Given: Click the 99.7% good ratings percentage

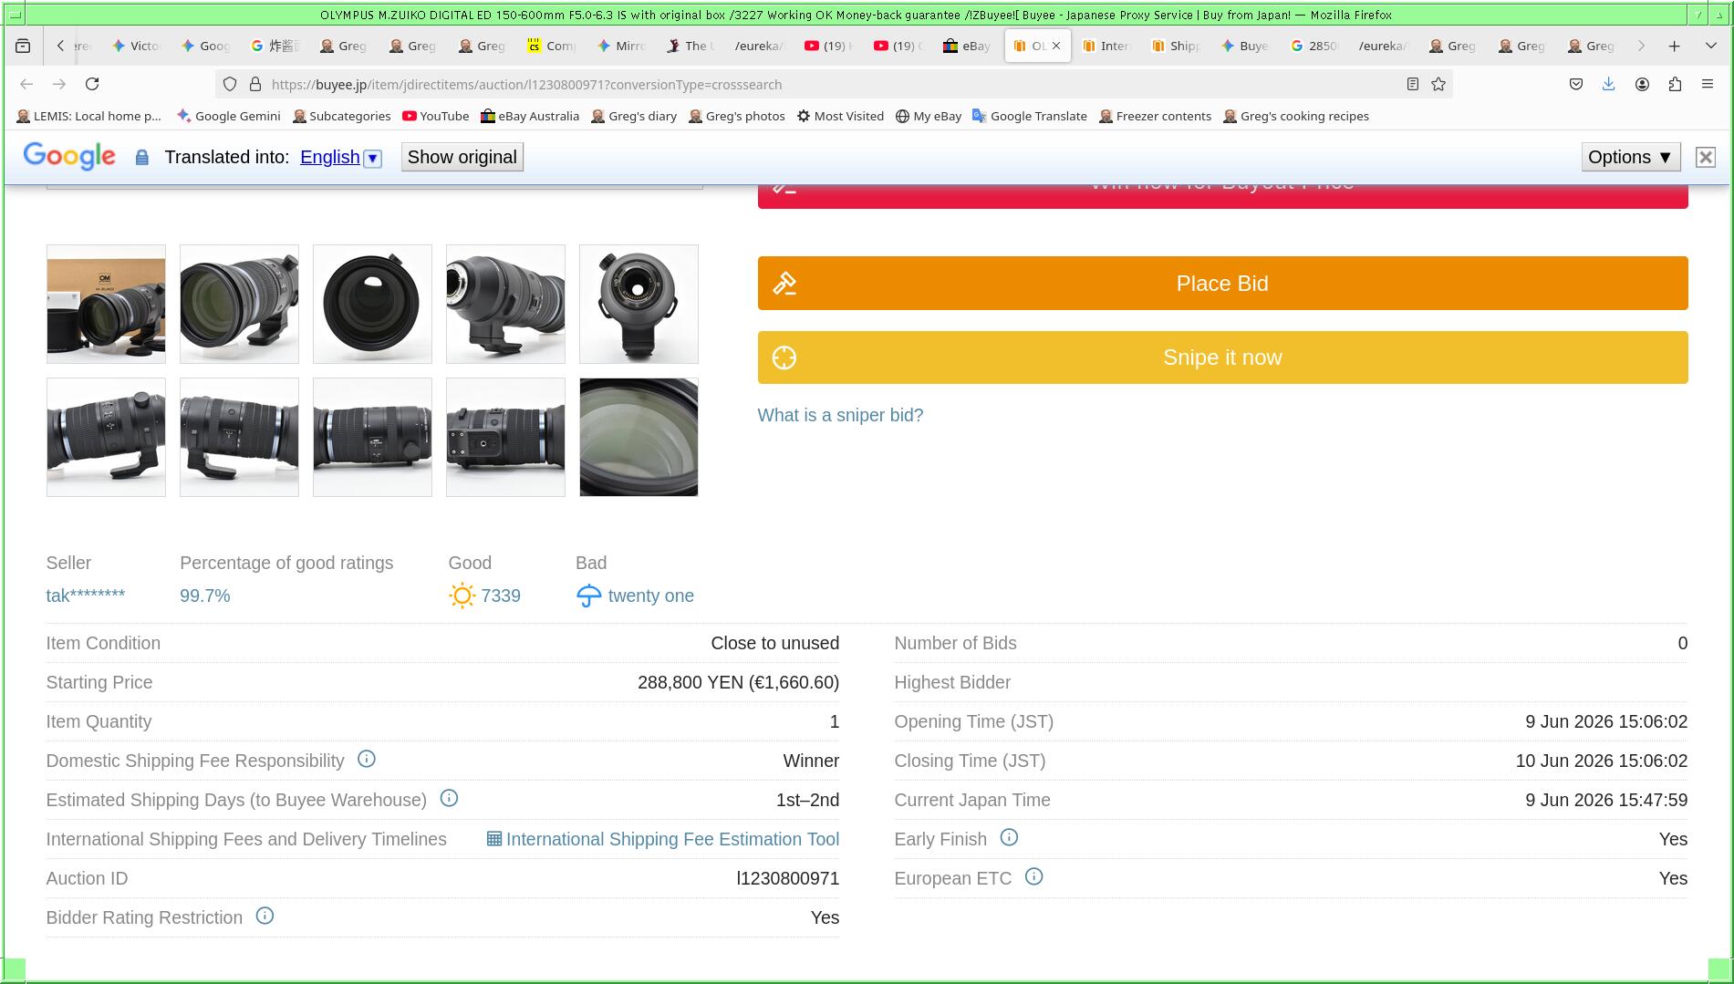Looking at the screenshot, I should pos(205,596).
